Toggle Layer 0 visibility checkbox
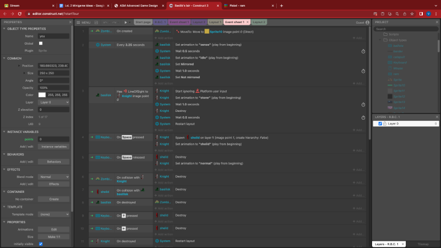The width and height of the screenshot is (441, 248). point(380,124)
